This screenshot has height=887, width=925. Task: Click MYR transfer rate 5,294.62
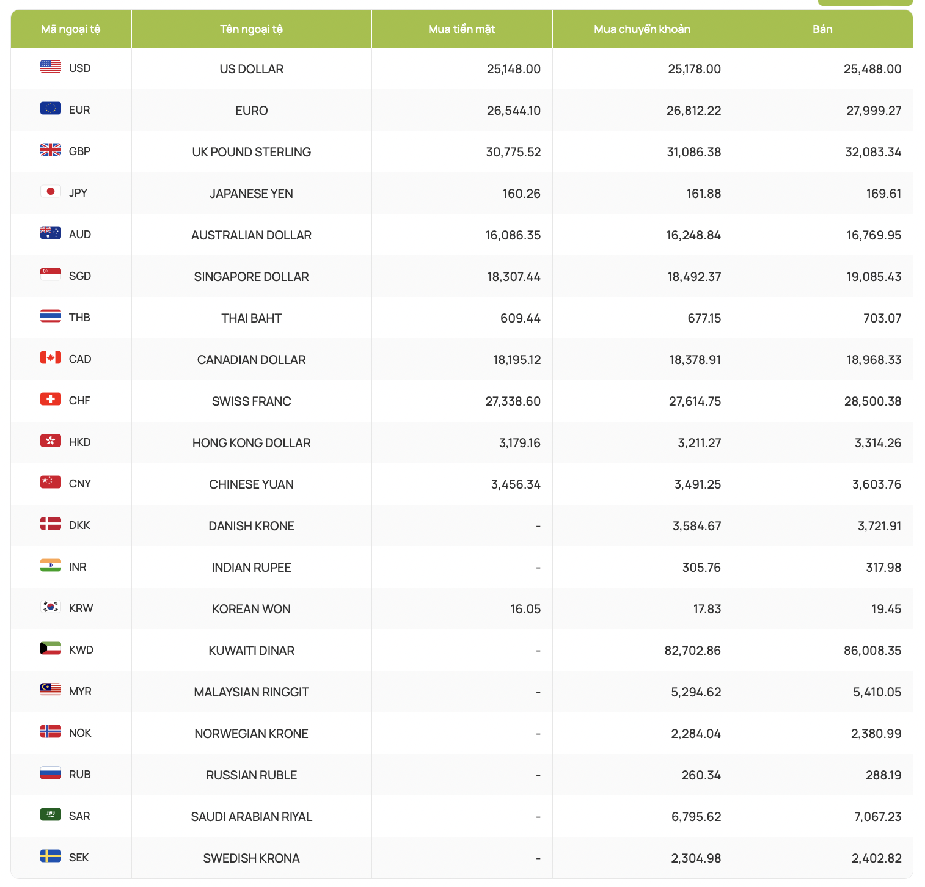(696, 692)
